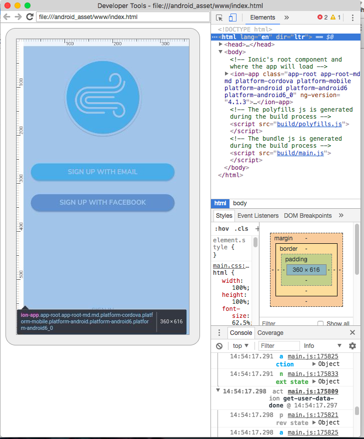
Task: Open the top context dropdown
Action: (x=240, y=346)
